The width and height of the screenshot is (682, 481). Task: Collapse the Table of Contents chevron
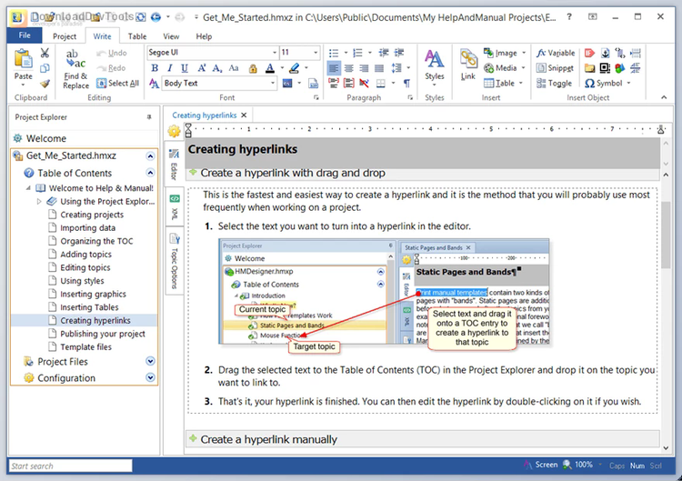[150, 173]
